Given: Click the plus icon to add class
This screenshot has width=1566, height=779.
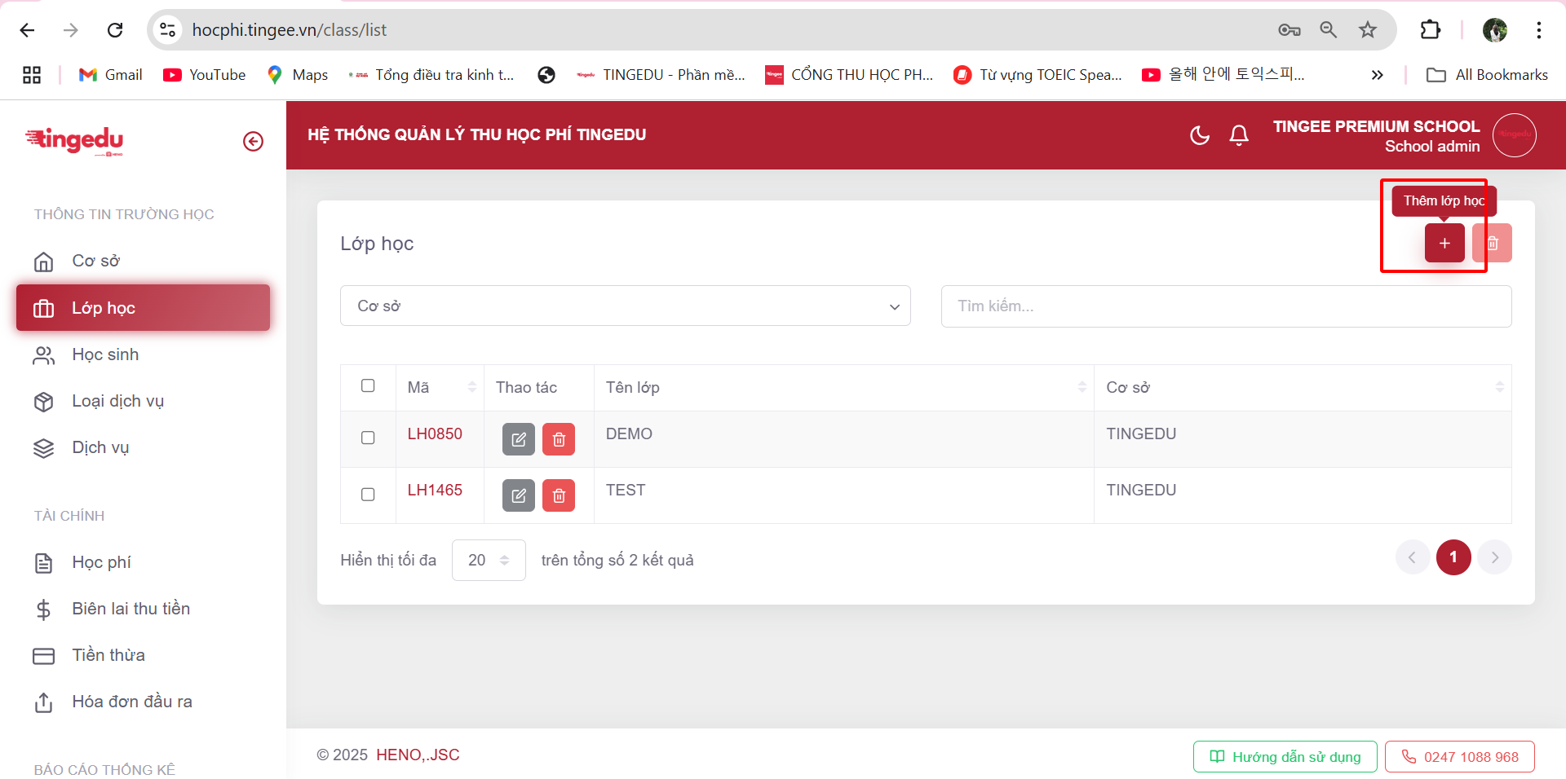Looking at the screenshot, I should [x=1444, y=244].
